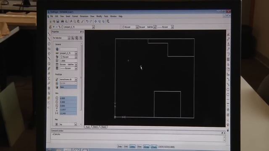
Task: Switch to the Model tab
Action: point(88,127)
